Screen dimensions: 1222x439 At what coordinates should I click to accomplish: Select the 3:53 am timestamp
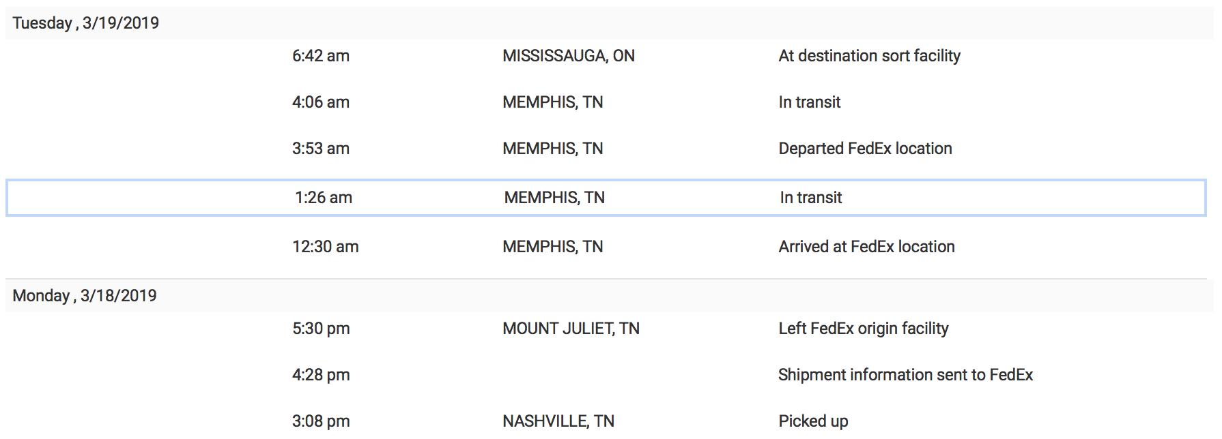pos(321,149)
